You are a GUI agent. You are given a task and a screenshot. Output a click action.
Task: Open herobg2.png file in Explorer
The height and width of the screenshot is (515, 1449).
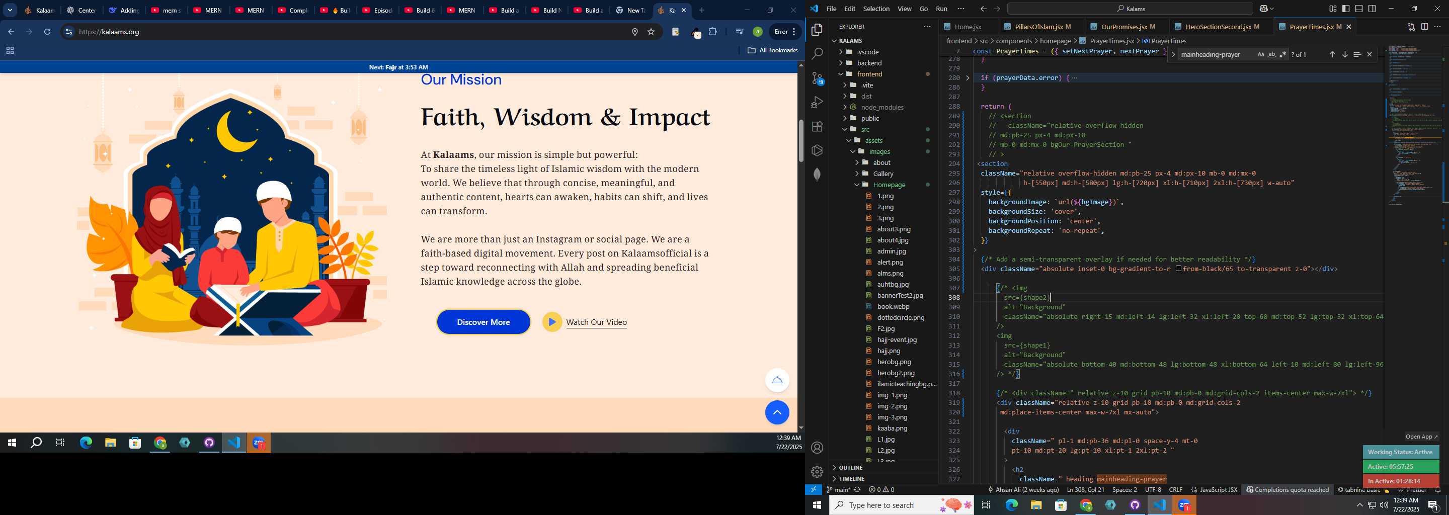click(x=896, y=373)
